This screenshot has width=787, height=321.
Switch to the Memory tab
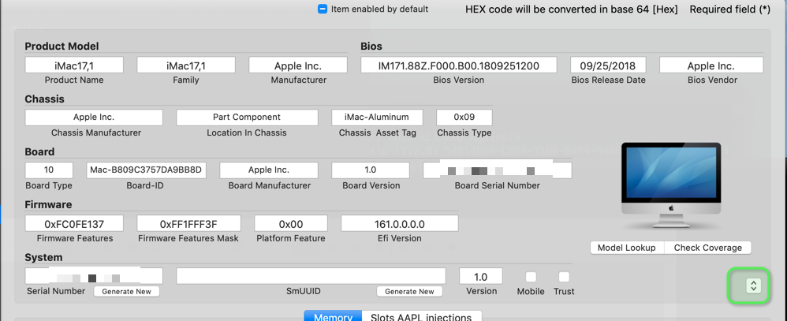click(x=333, y=317)
